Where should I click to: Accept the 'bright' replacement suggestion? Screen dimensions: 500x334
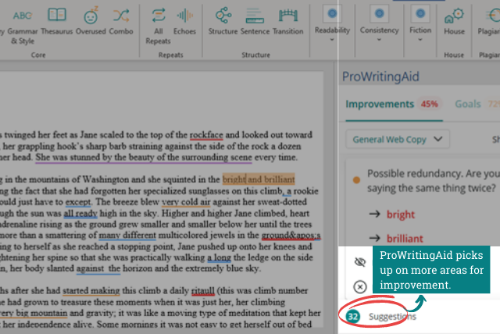(x=401, y=214)
